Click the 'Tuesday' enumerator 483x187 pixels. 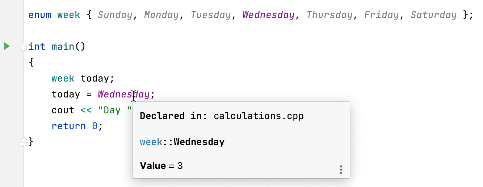point(211,15)
